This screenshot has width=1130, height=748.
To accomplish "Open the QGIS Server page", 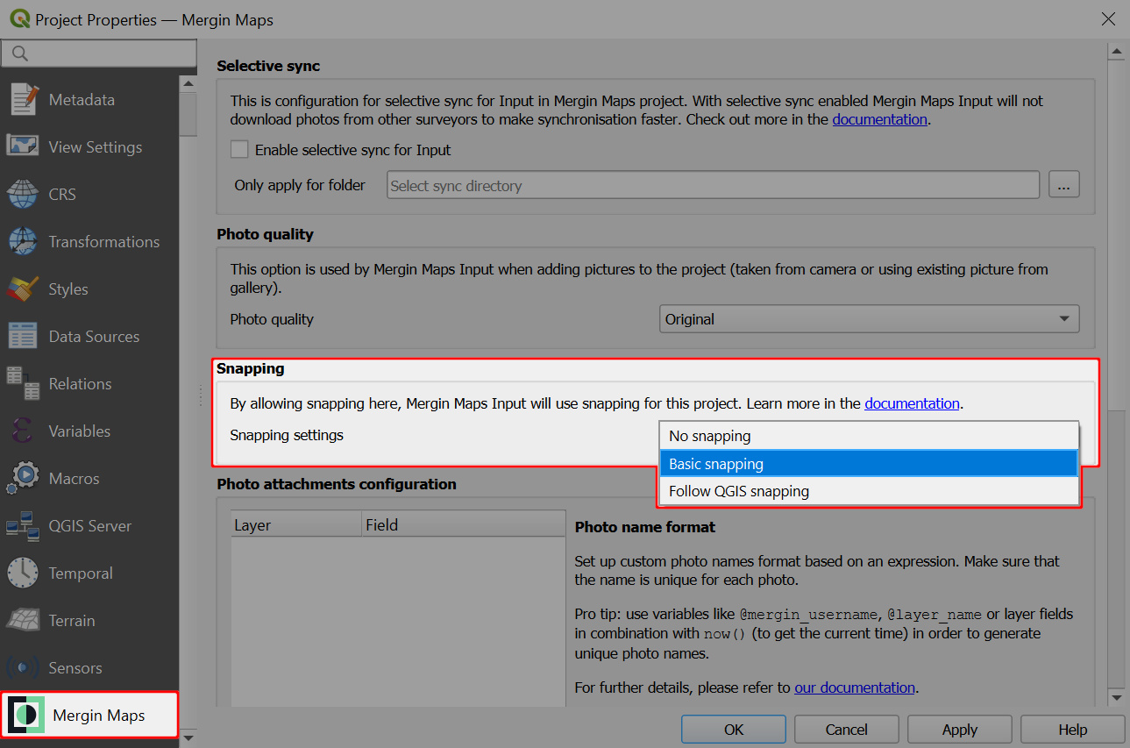I will click(89, 525).
